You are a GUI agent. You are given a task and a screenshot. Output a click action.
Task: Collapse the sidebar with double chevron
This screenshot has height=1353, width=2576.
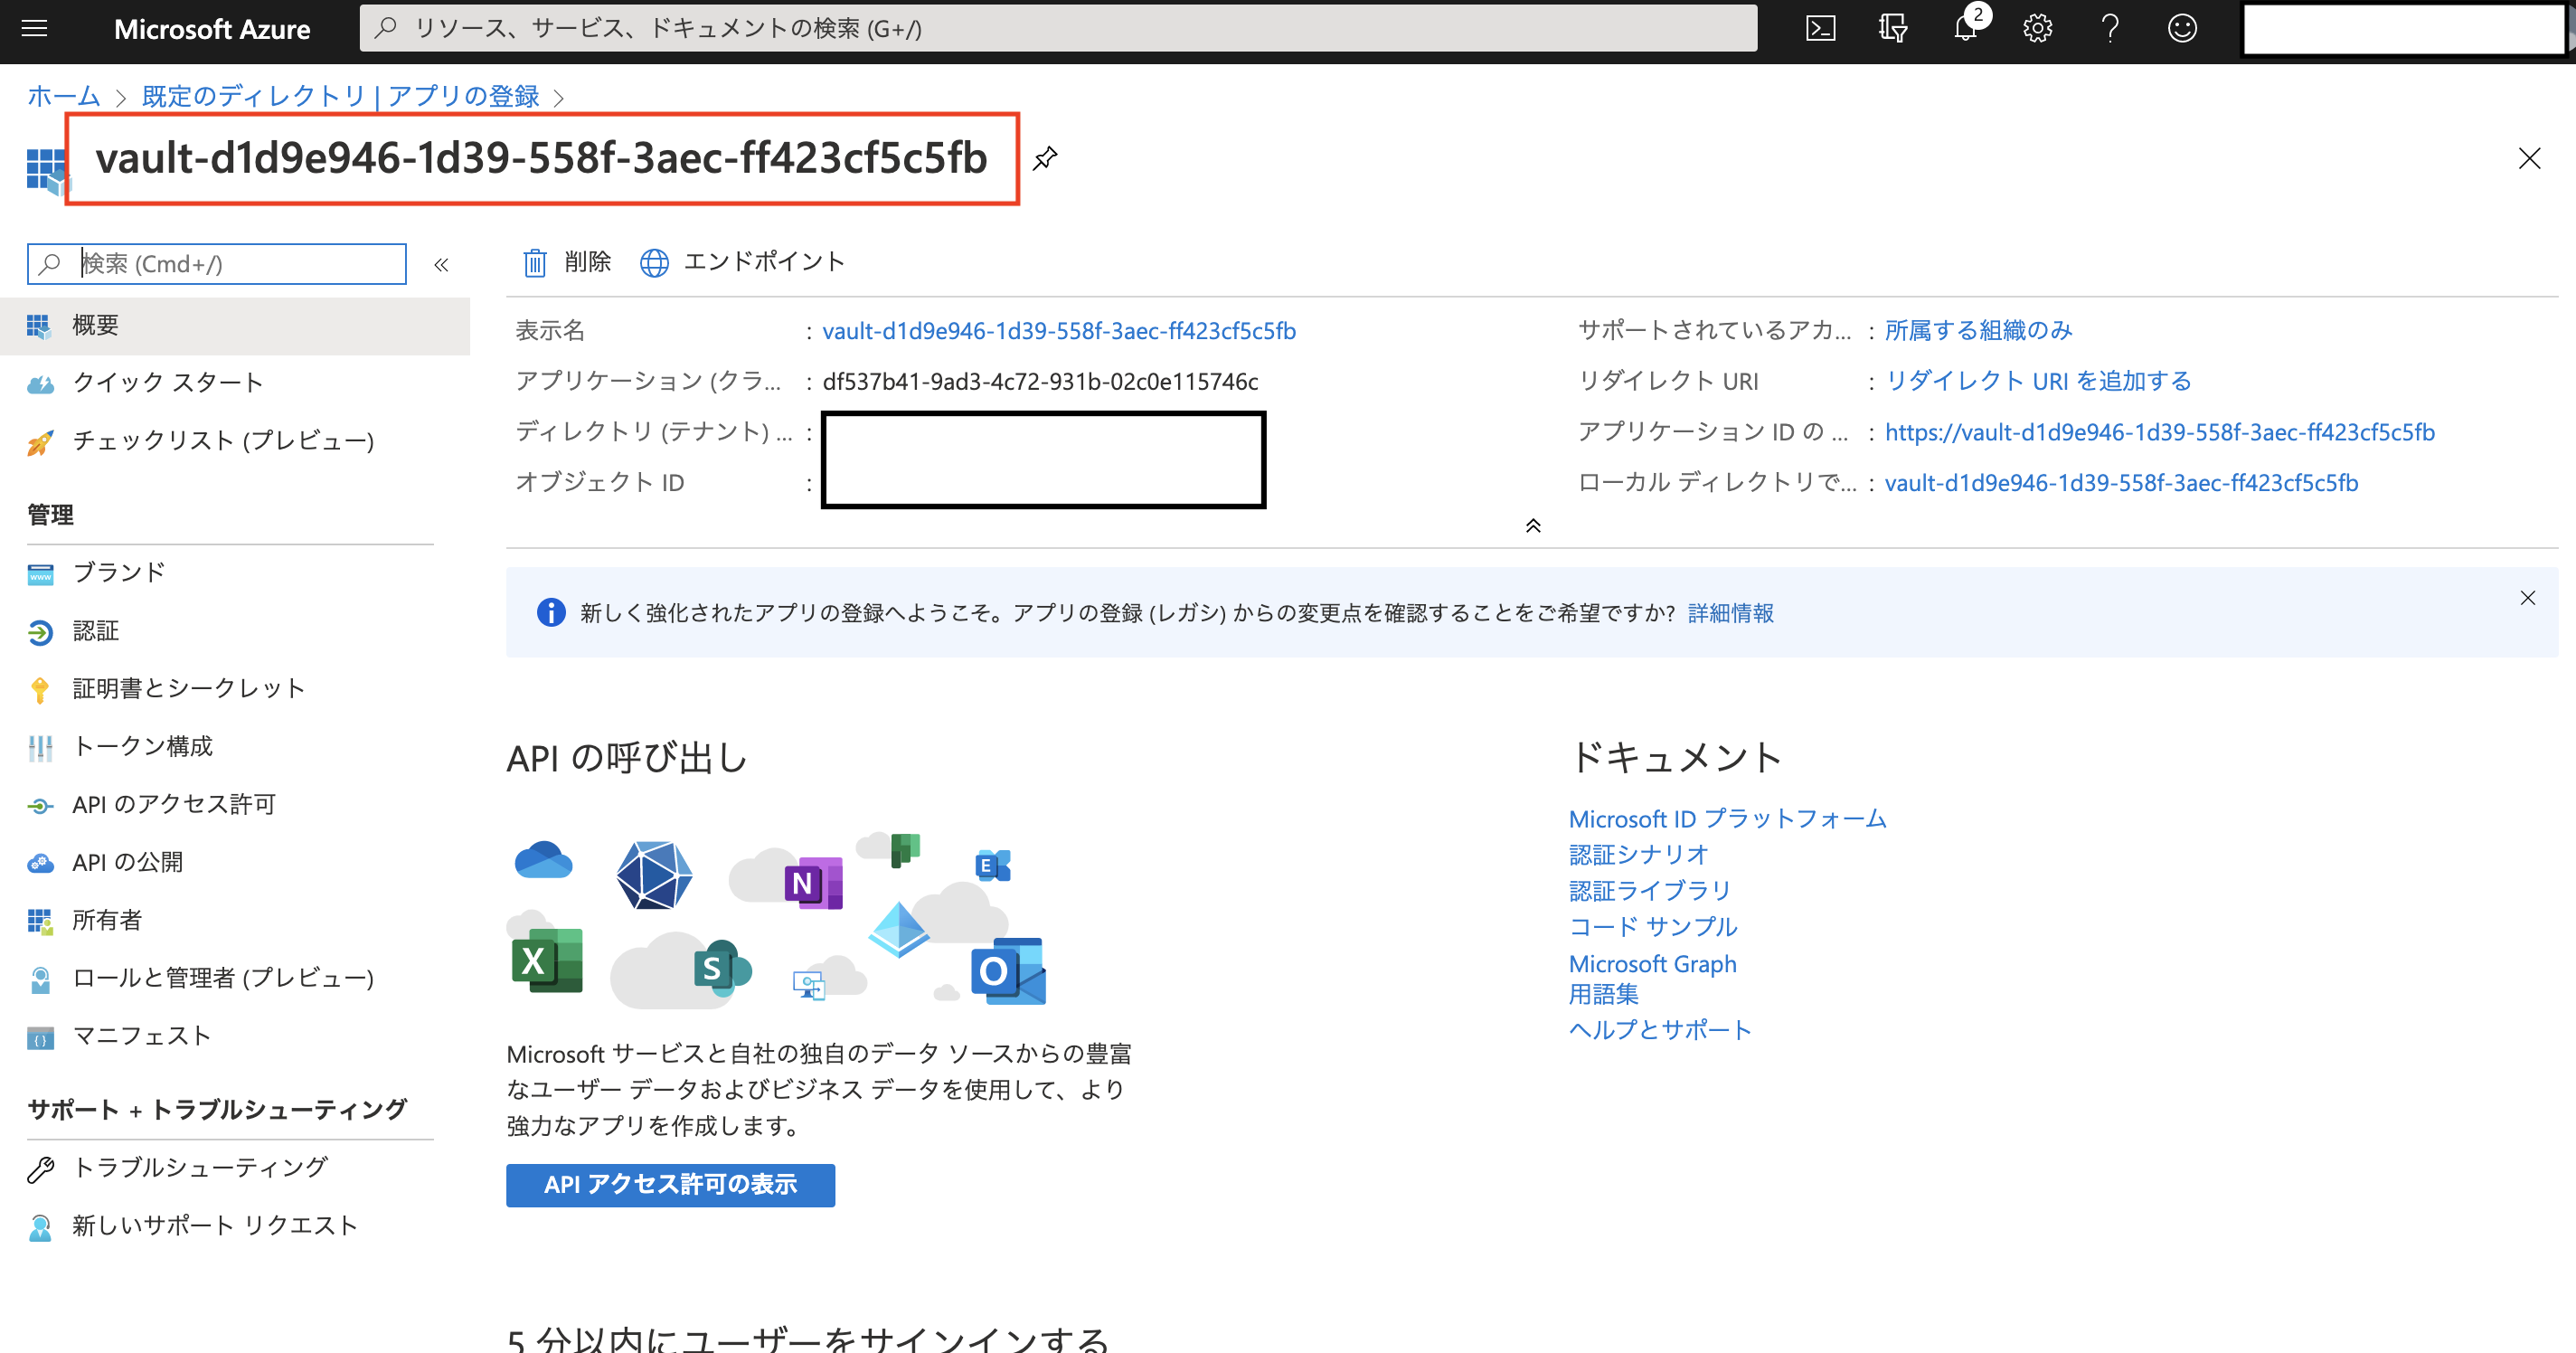(x=441, y=265)
